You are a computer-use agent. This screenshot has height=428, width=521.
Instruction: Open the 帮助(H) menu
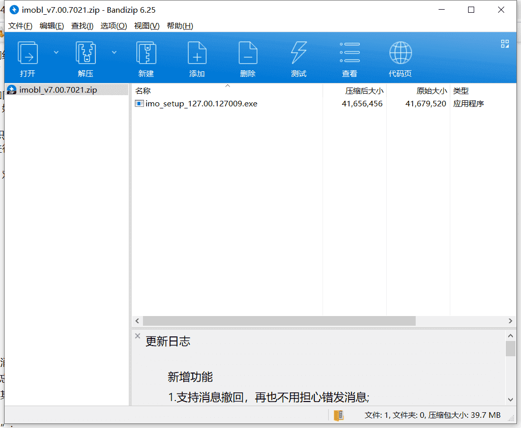pyautogui.click(x=180, y=26)
